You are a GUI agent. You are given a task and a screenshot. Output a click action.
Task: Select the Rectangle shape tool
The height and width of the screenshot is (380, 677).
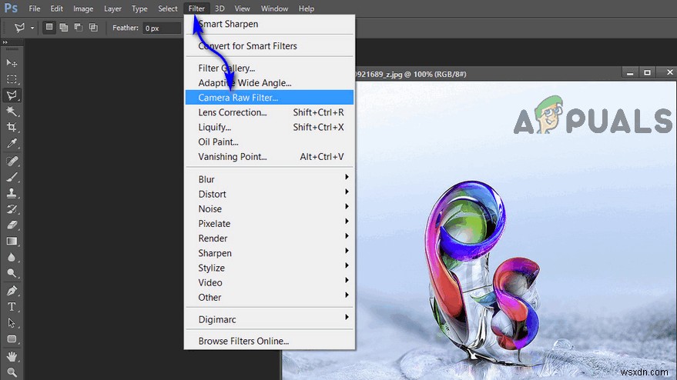click(12, 339)
